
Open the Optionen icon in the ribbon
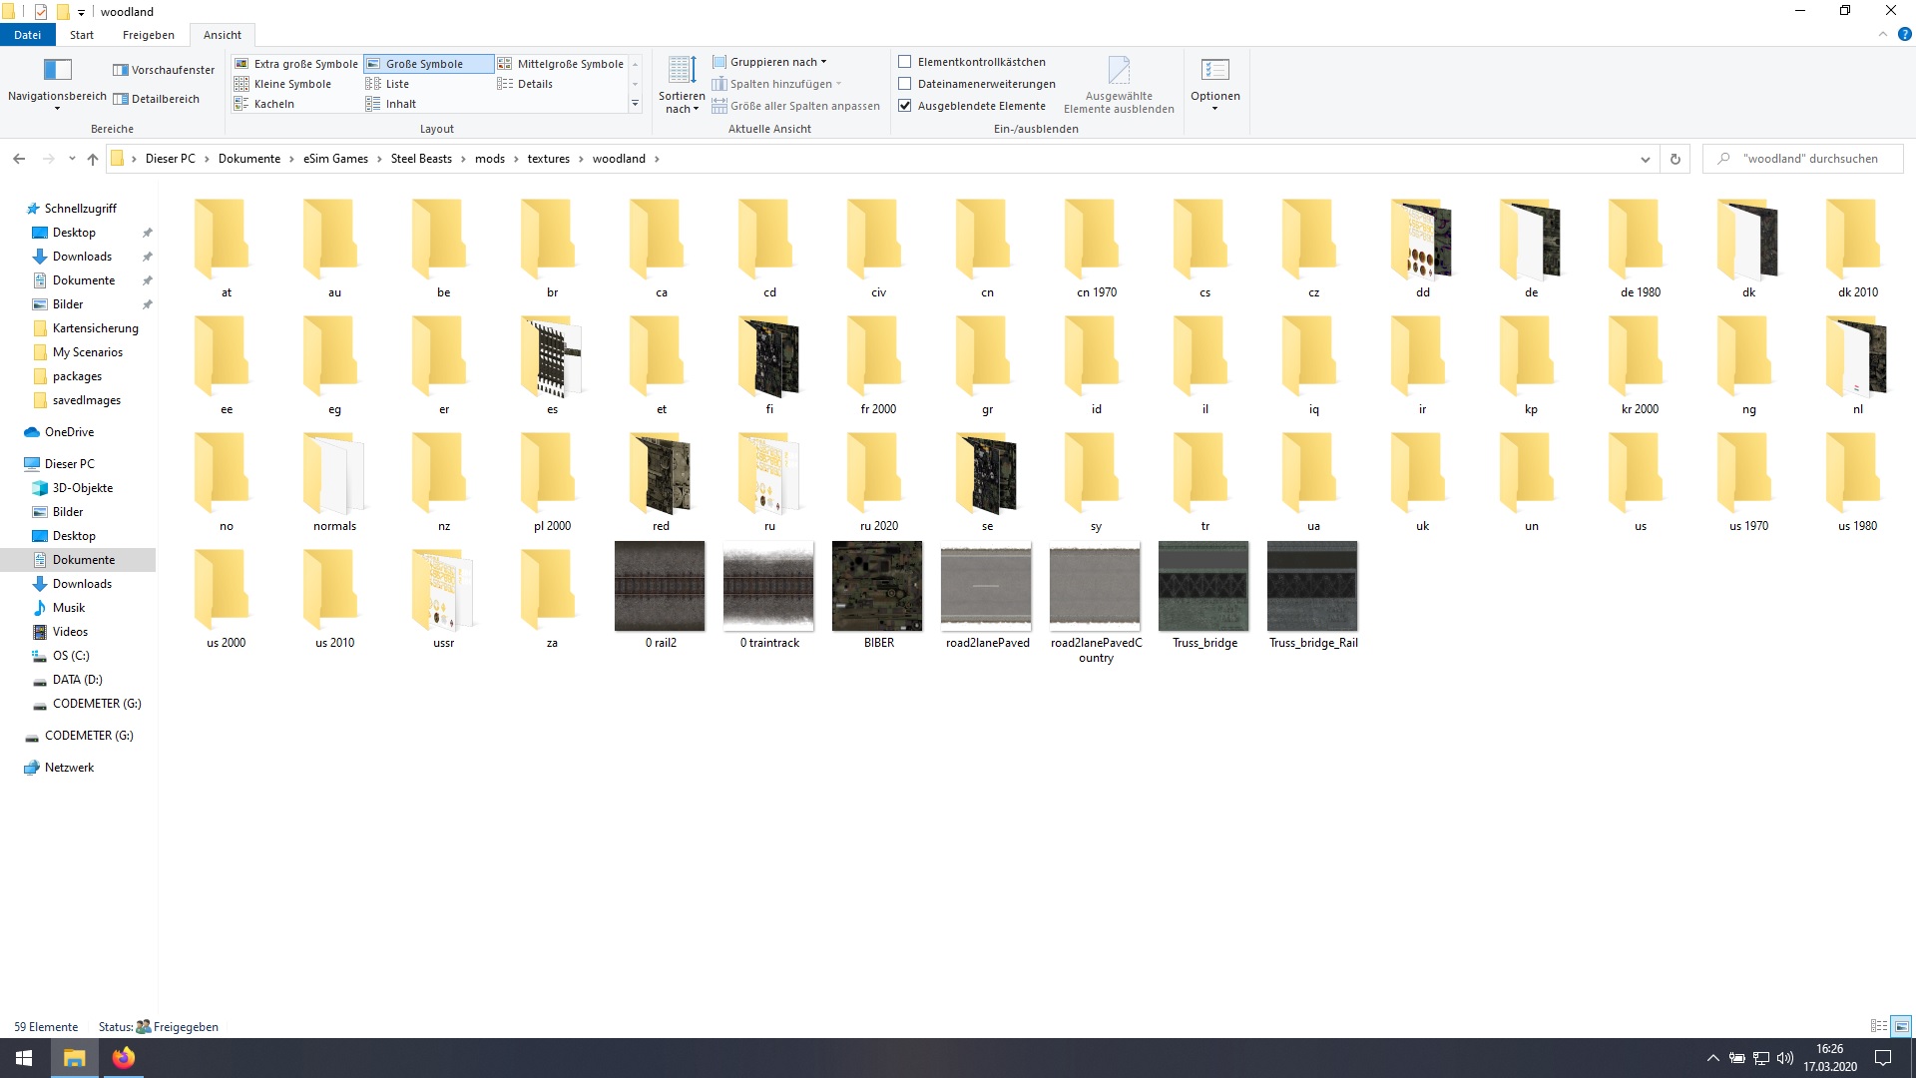tap(1214, 71)
